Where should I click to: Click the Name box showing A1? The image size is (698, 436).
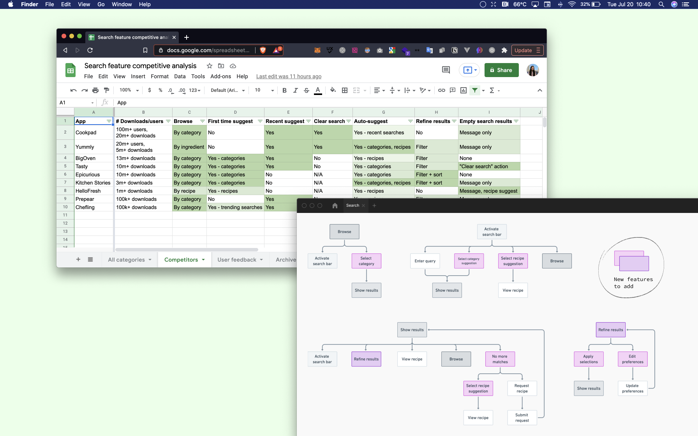76,102
